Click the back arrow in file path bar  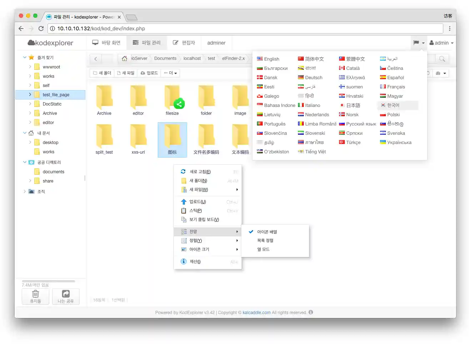(x=96, y=59)
